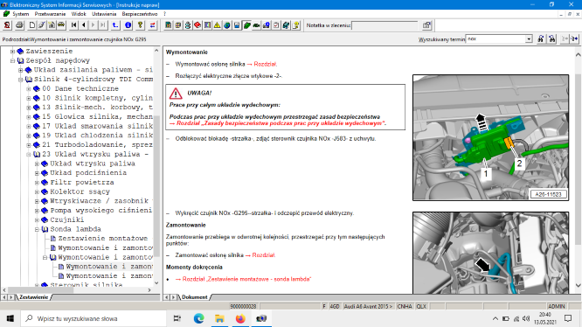Click the red book icon in toolbar
The height and width of the screenshot is (327, 582).
coord(197,25)
